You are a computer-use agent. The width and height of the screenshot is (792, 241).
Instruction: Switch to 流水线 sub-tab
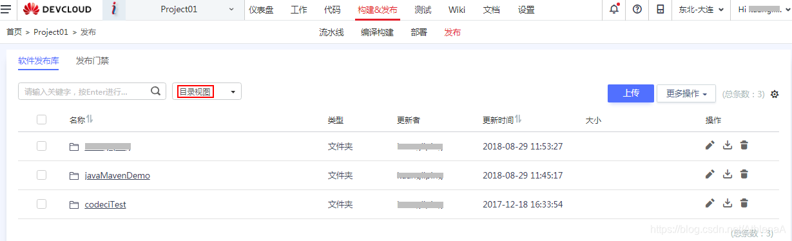point(332,32)
